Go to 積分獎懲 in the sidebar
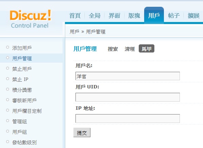Image resolution: width=203 pixels, height=148 pixels. point(22,90)
